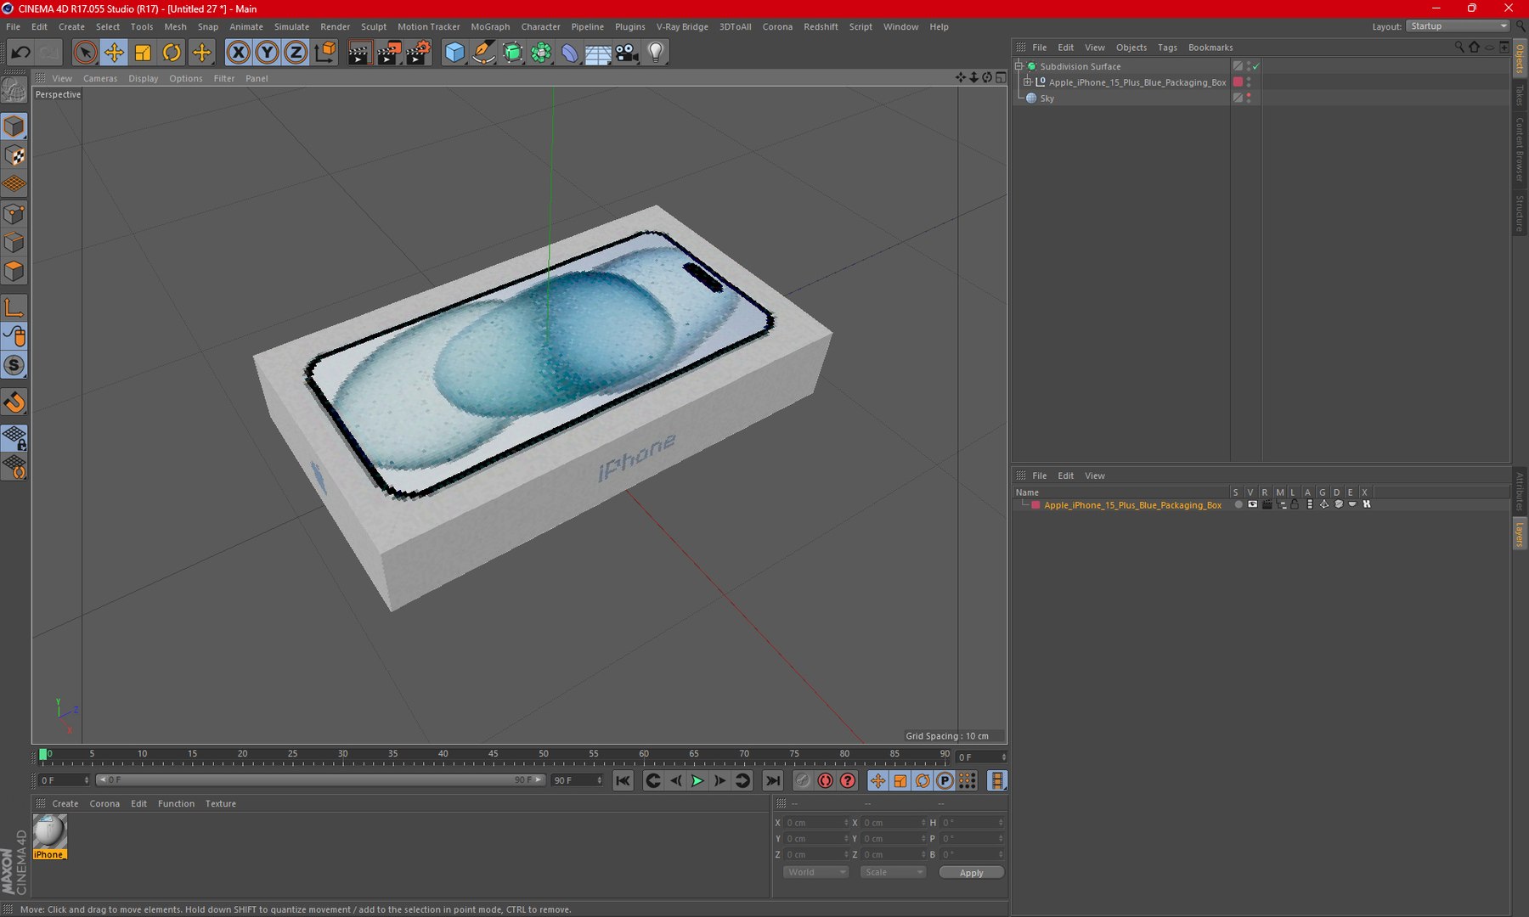Expand the Apple_iPhone_15_Plus_Blue_Packaging_Box object
Image resolution: width=1529 pixels, height=917 pixels.
click(x=1028, y=82)
